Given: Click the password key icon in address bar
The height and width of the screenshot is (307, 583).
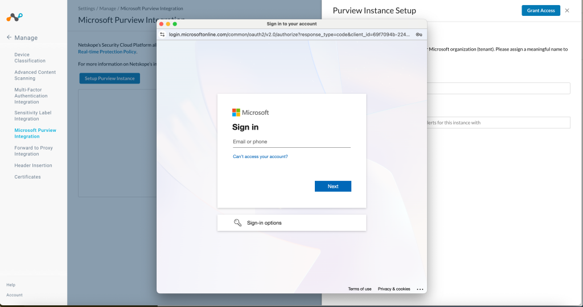Looking at the screenshot, I should pos(419,35).
